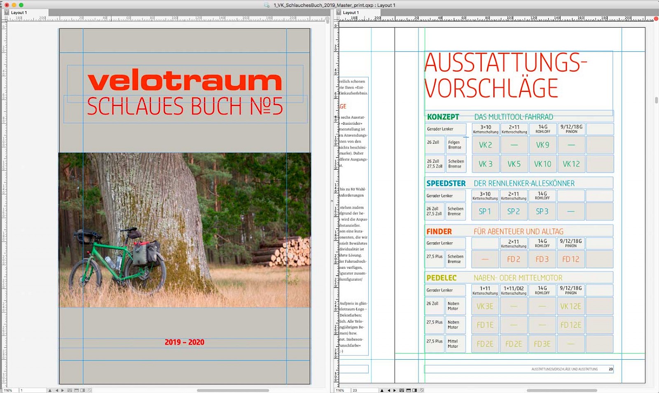Split the right pane view vertically
The image size is (659, 393).
(414, 390)
